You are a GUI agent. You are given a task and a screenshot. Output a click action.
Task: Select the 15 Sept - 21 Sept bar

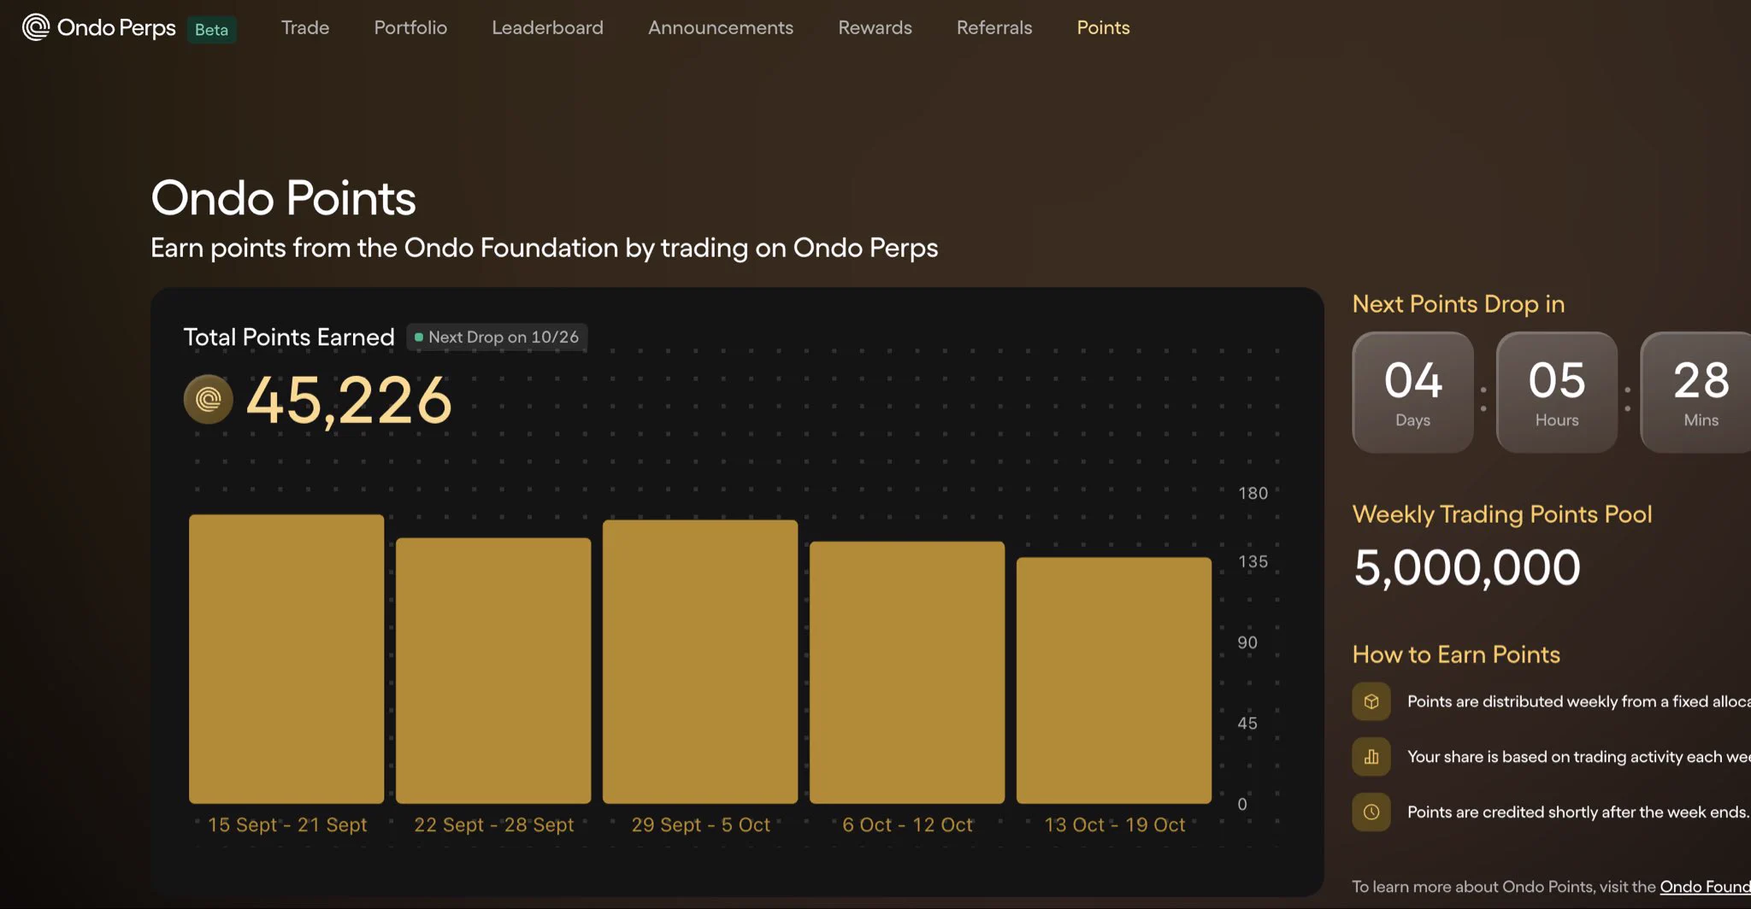pos(286,659)
